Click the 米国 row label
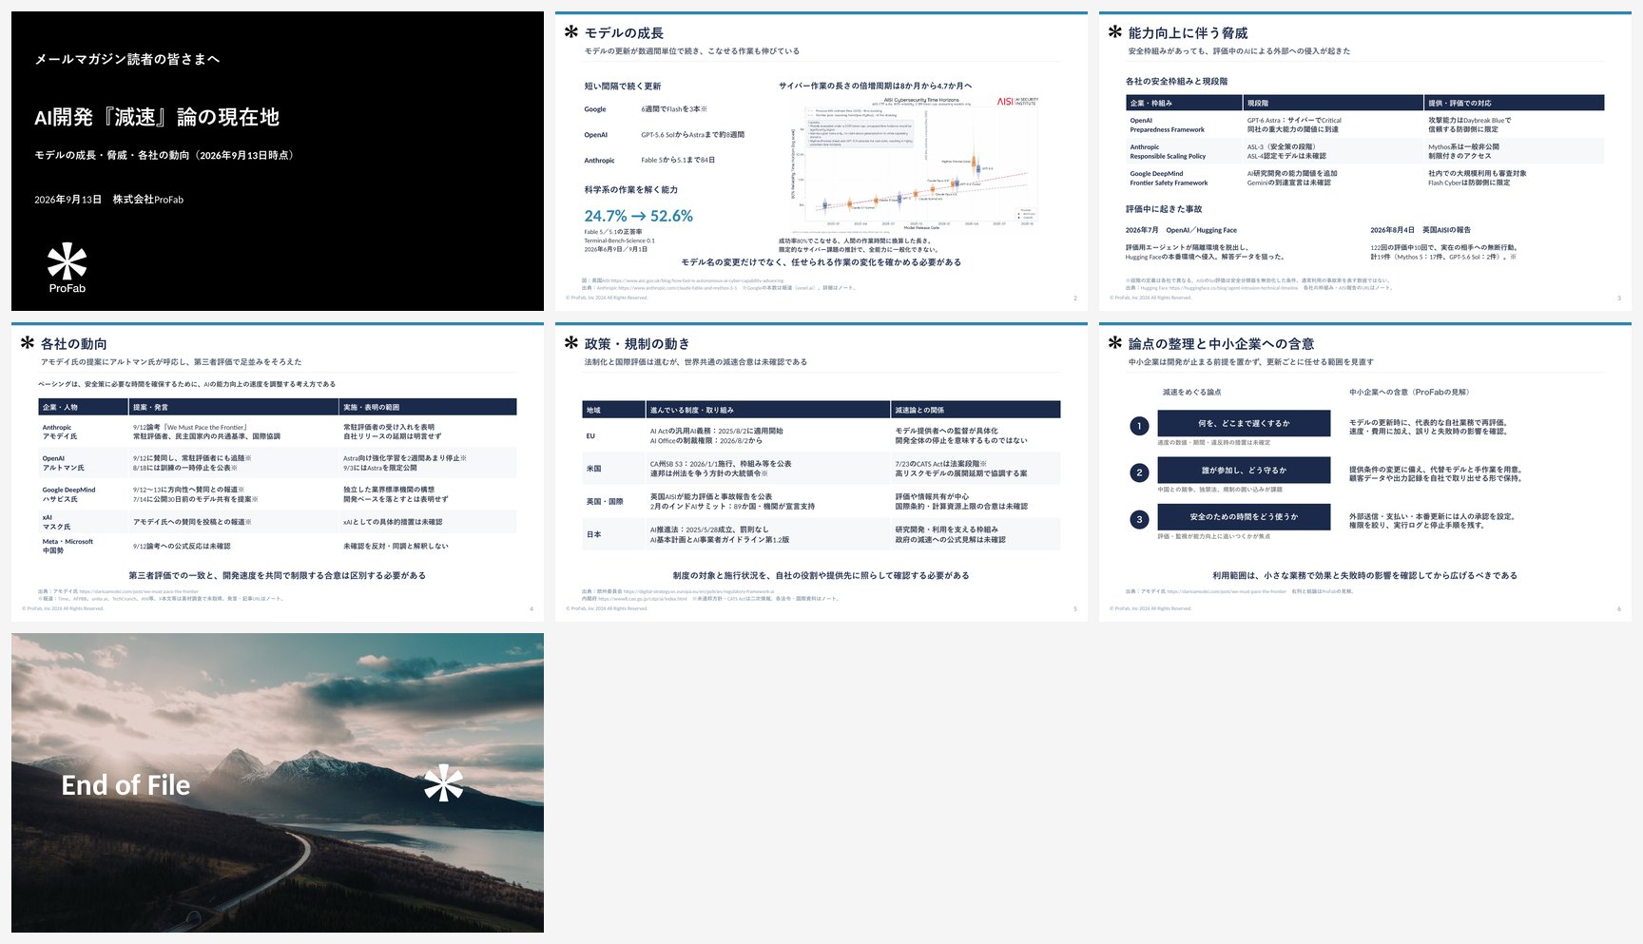Image resolution: width=1643 pixels, height=944 pixels. coord(593,469)
